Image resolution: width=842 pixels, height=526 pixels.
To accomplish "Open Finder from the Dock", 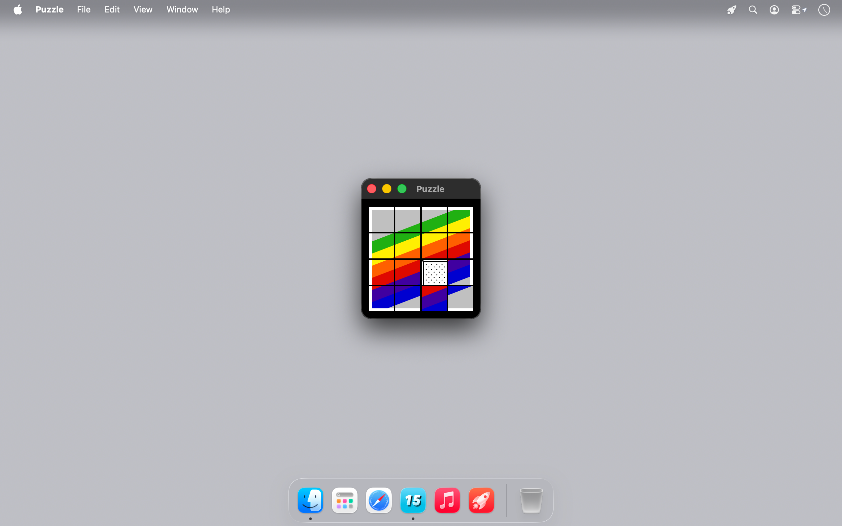I will 310,500.
